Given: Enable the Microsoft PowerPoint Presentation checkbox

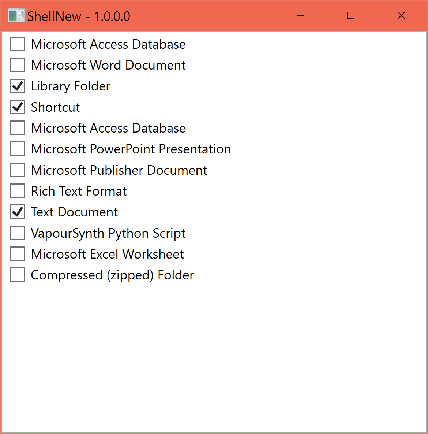Looking at the screenshot, I should pos(18,149).
